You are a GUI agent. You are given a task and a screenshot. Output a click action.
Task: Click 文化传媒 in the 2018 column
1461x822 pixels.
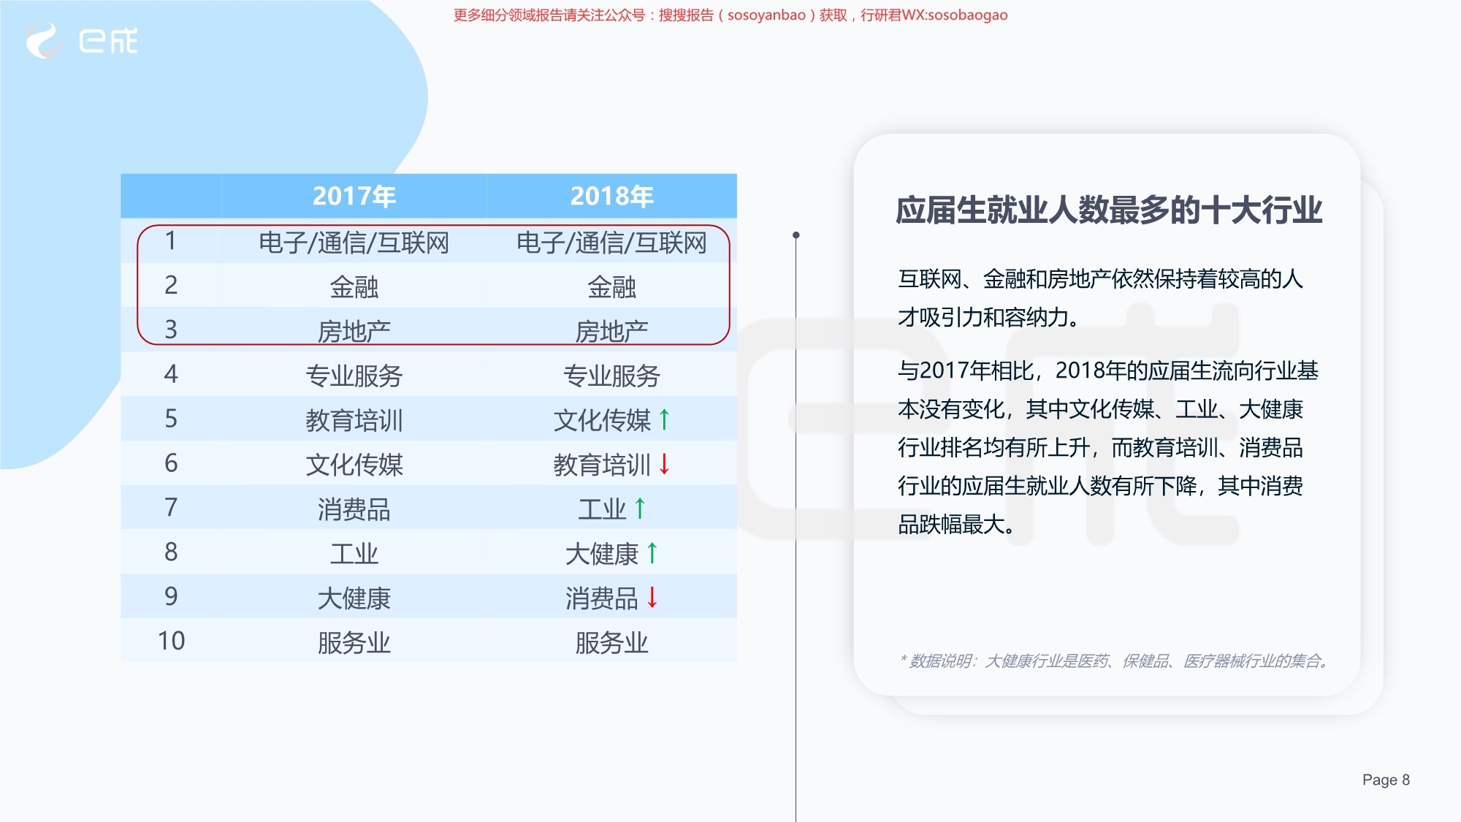602,421
